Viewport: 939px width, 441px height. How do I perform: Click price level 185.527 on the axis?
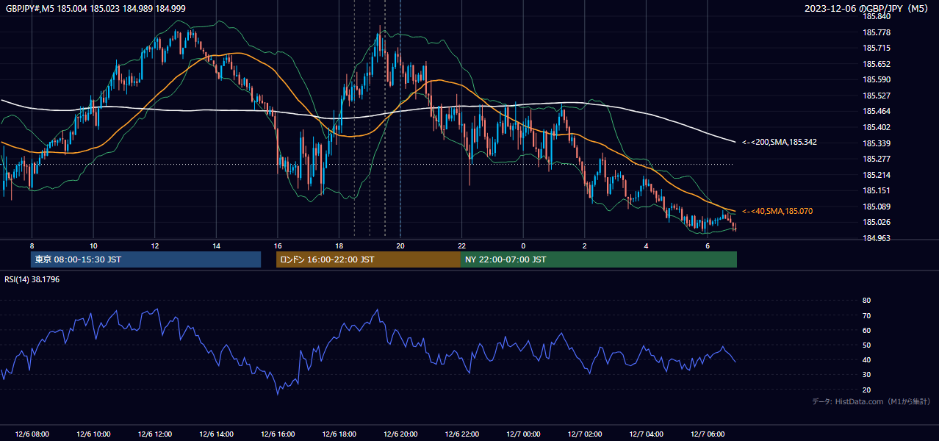coord(876,96)
